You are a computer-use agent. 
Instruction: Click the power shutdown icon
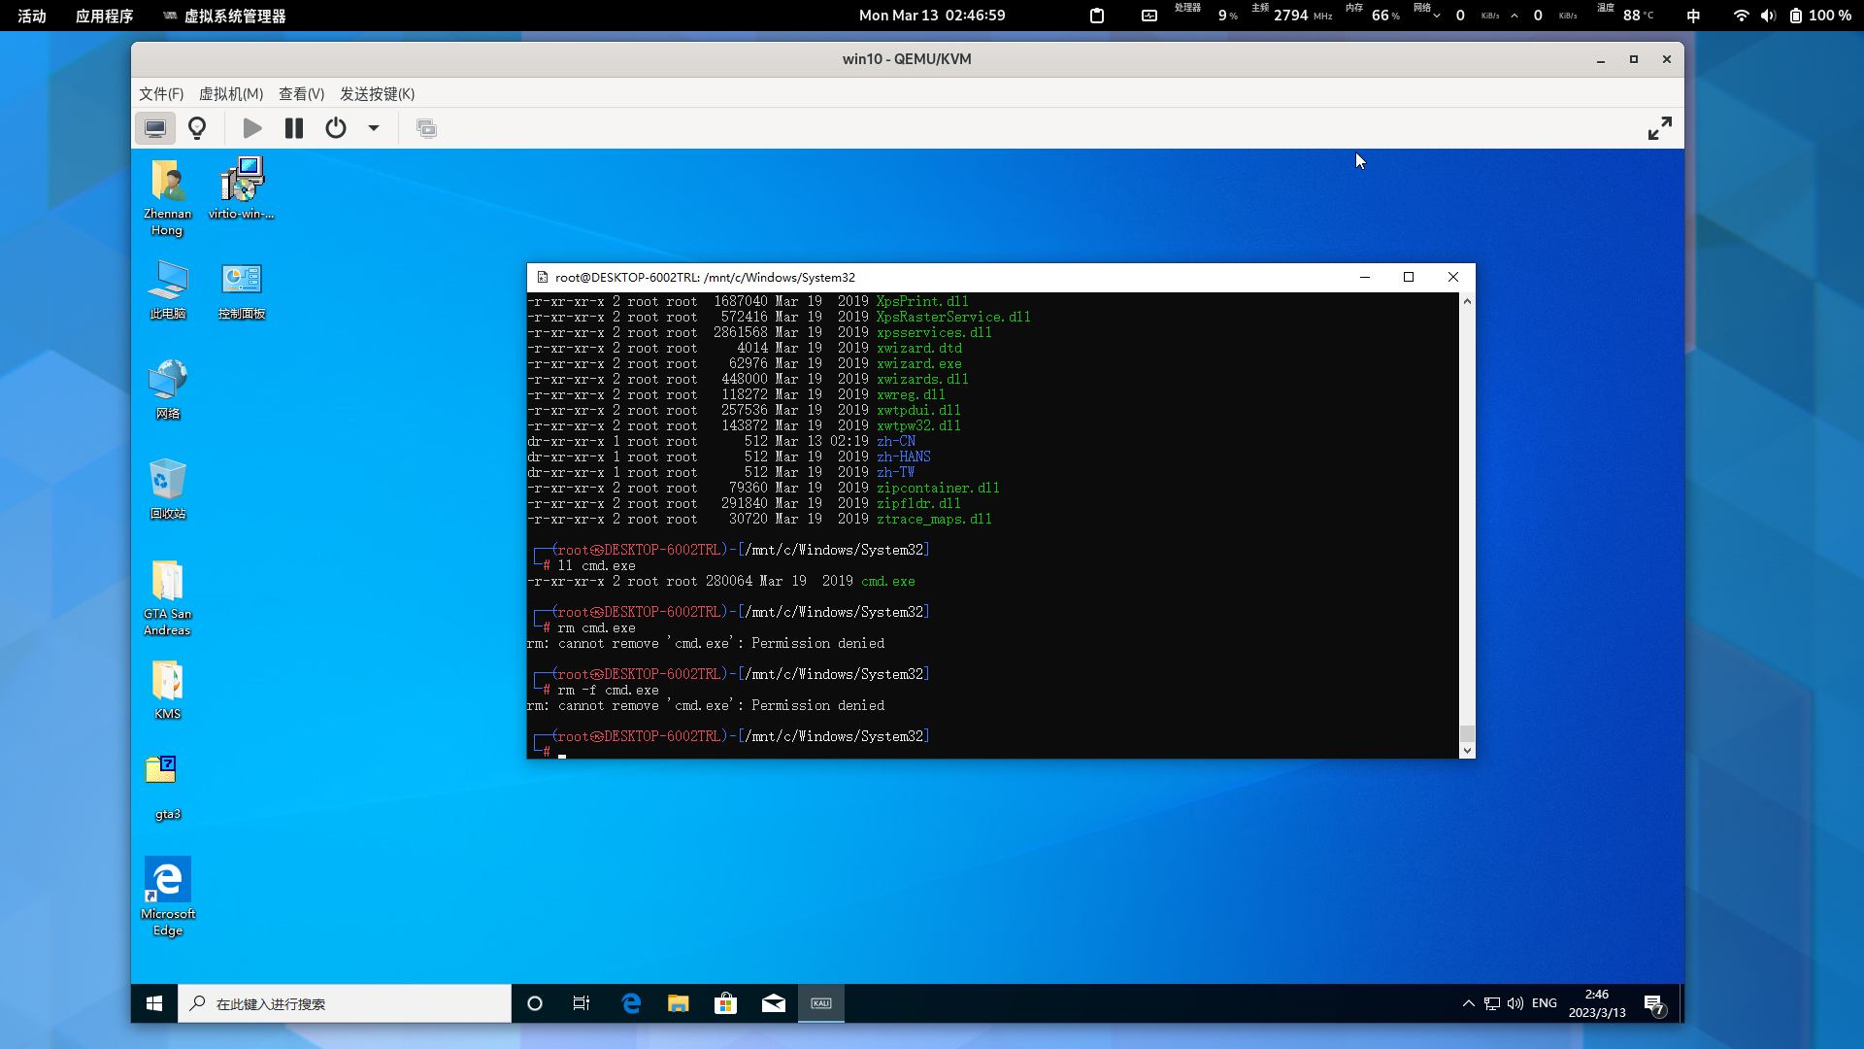click(336, 128)
